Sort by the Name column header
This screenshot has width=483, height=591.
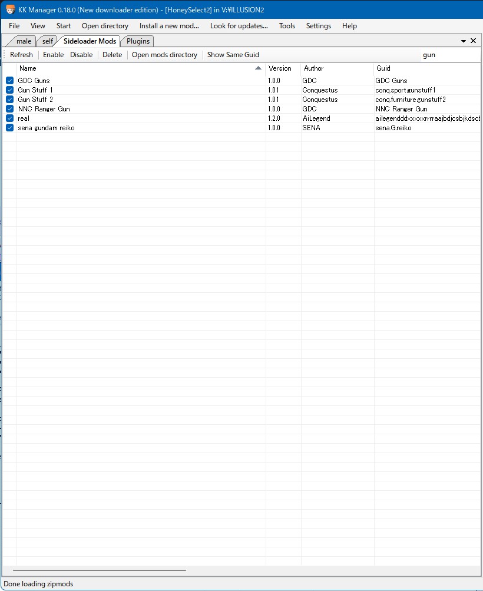coord(141,68)
